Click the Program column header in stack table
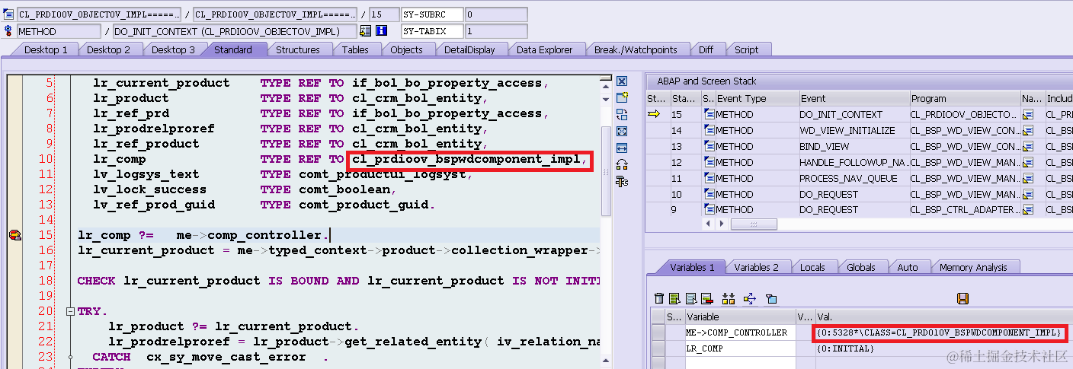This screenshot has width=1073, height=369. tap(965, 98)
